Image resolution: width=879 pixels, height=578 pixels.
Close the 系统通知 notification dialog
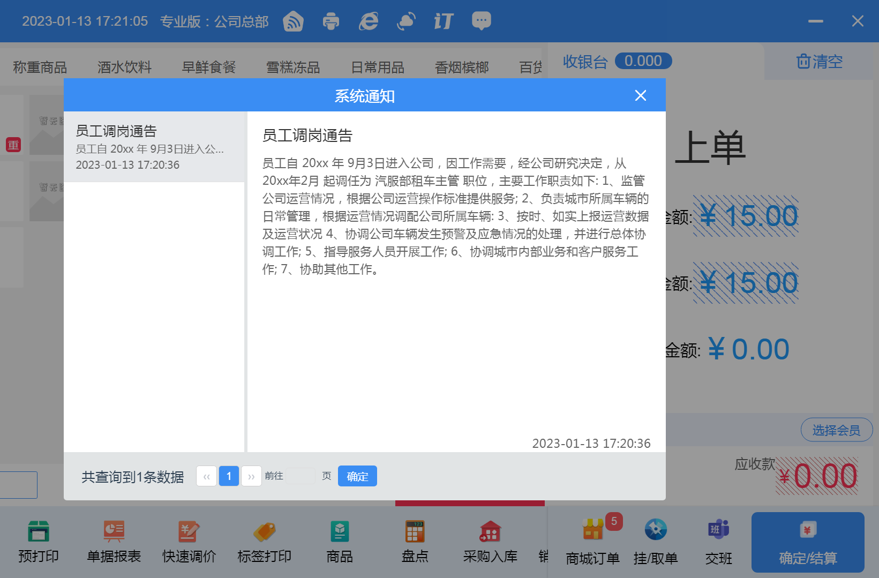(640, 95)
